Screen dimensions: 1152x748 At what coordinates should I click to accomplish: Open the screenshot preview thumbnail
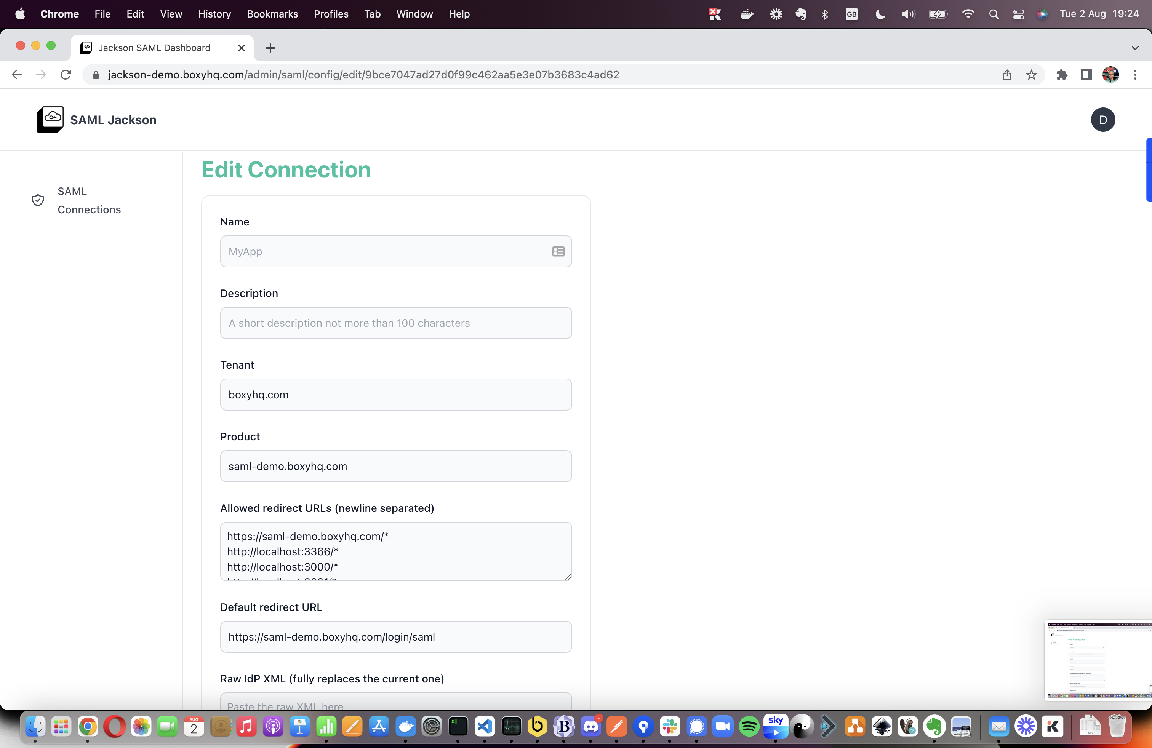click(1099, 660)
